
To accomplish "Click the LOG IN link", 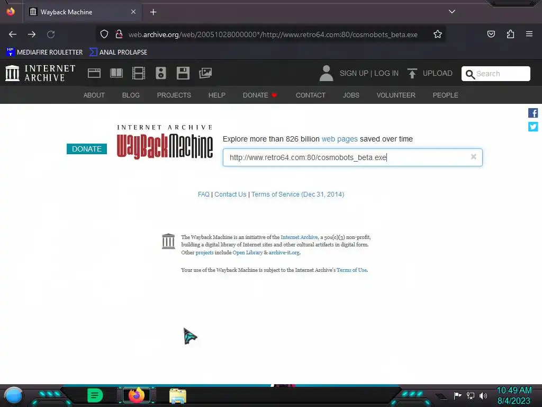I will pos(386,73).
